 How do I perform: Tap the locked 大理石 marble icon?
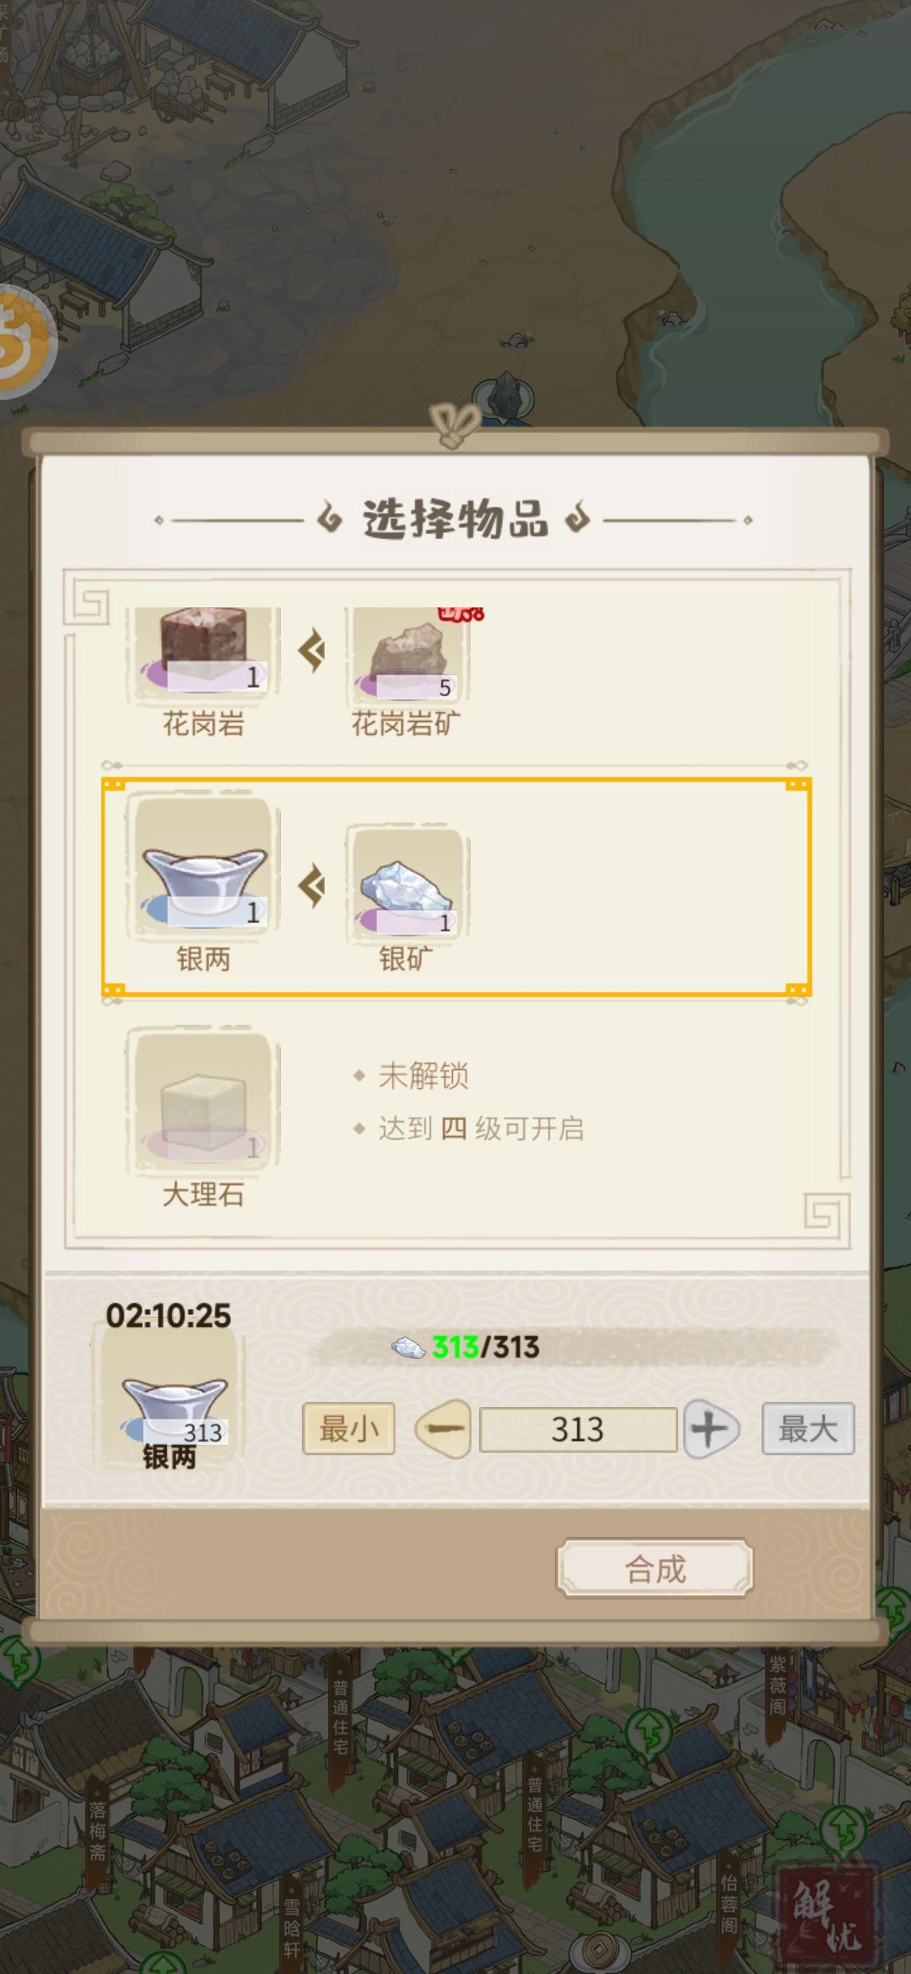coord(203,1101)
